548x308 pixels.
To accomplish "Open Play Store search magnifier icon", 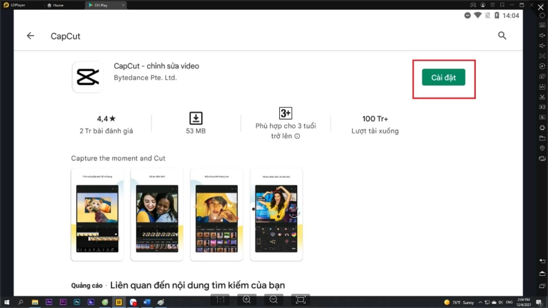I will click(502, 36).
